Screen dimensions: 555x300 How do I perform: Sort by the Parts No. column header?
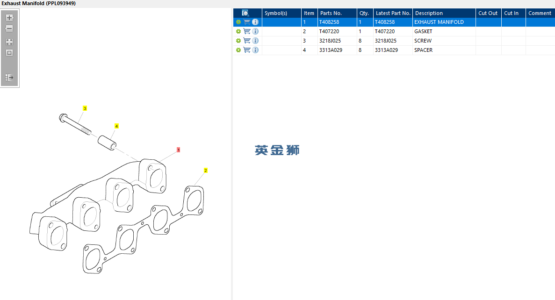(337, 13)
